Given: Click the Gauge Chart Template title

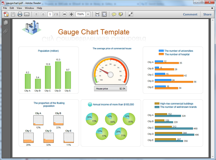Looking at the screenshot, I should 94,32.
